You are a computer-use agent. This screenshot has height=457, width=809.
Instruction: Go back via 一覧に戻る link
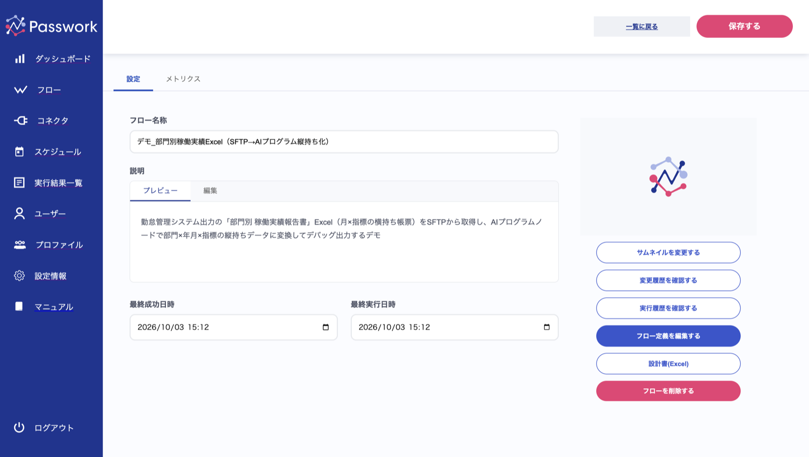click(x=642, y=26)
